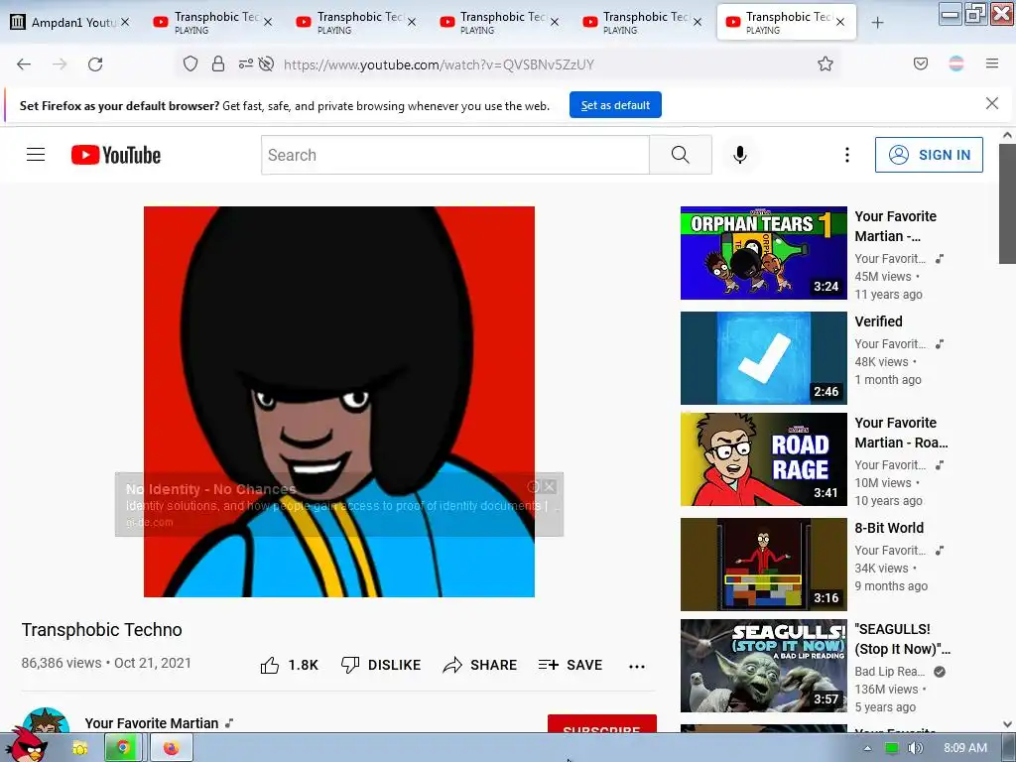Screen dimensions: 1016x762
Task: Open the volume speaker tray icon
Action: pos(915,748)
